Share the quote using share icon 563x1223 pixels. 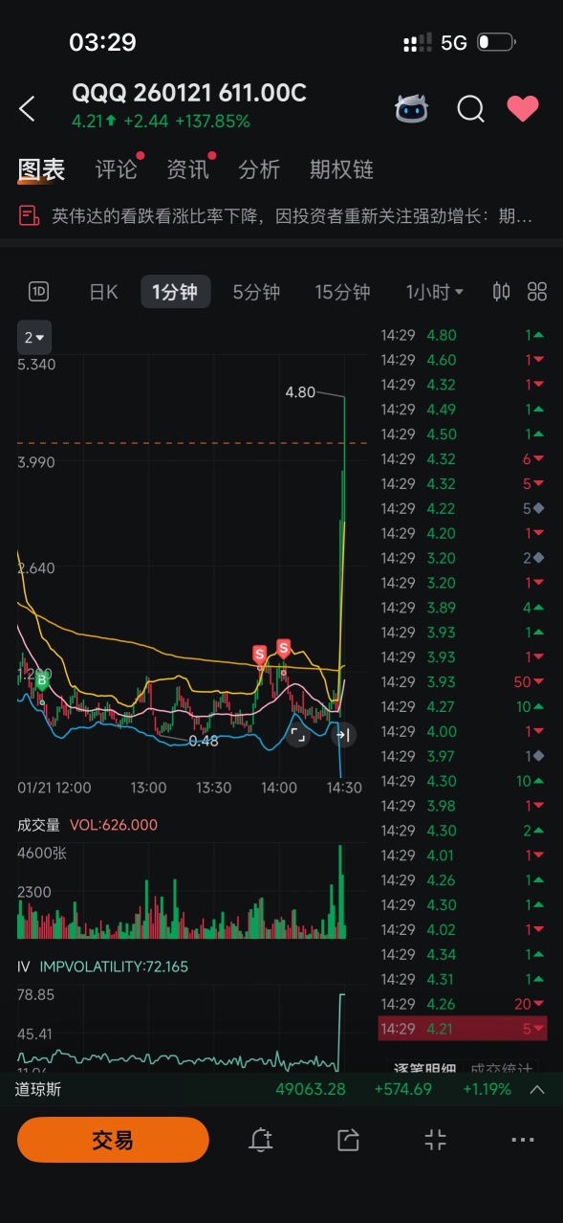pos(348,1140)
